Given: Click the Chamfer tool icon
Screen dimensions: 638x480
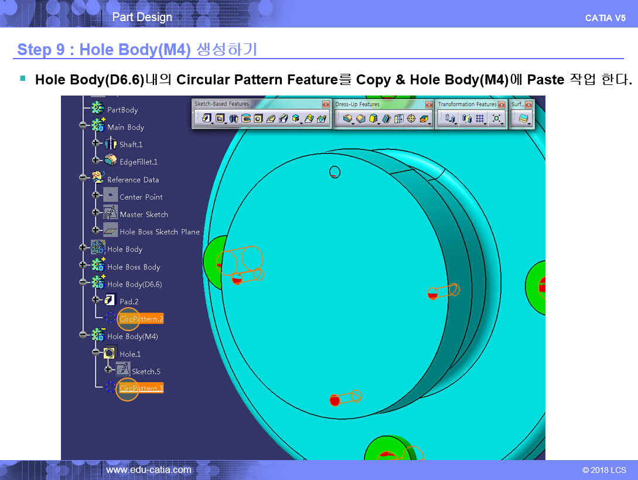Looking at the screenshot, I should [361, 119].
